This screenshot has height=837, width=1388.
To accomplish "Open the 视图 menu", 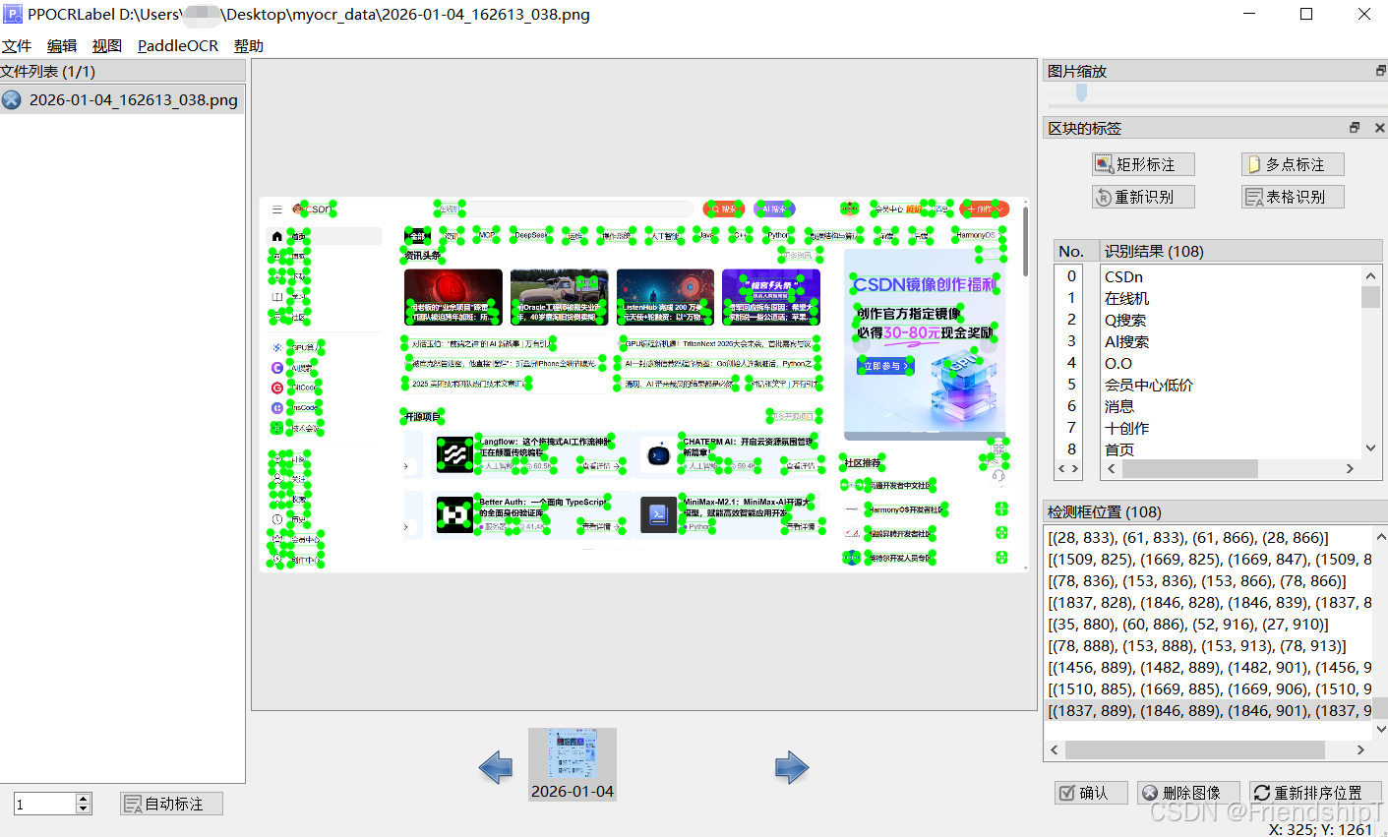I will [107, 46].
